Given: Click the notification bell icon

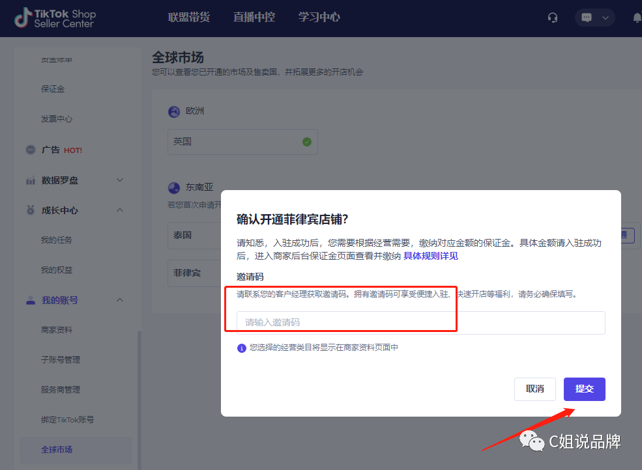Looking at the screenshot, I should (x=637, y=18).
